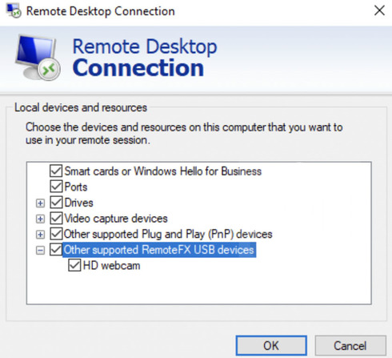This screenshot has height=358, width=392.
Task: Select Smart cards or Windows Hello label
Action: click(163, 171)
